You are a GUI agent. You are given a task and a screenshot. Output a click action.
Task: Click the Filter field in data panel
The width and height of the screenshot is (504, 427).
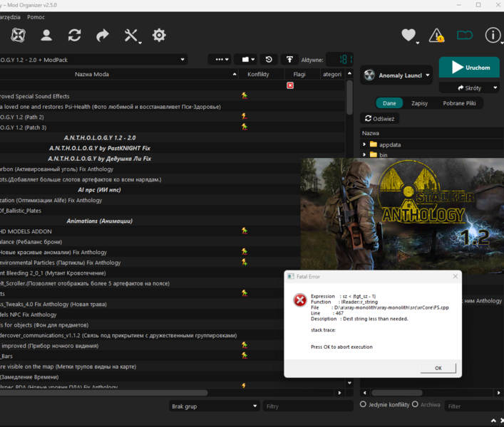[x=475, y=406]
